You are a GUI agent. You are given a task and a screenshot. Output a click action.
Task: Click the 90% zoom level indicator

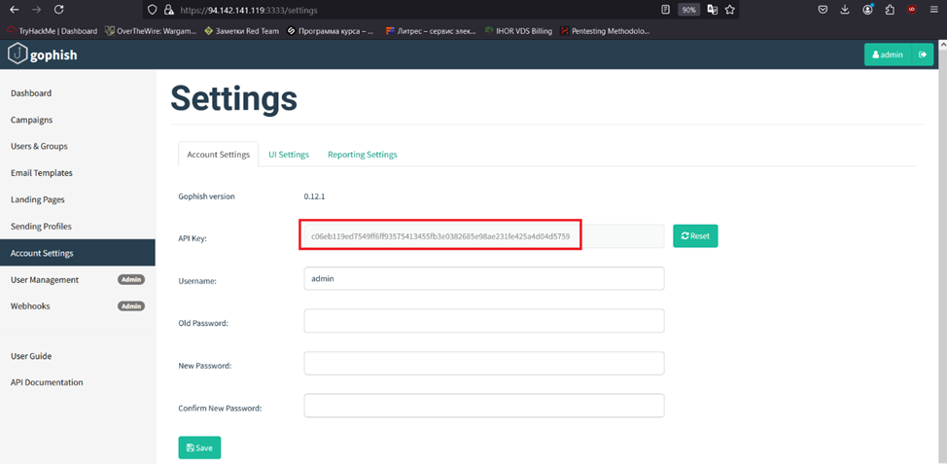tap(688, 10)
